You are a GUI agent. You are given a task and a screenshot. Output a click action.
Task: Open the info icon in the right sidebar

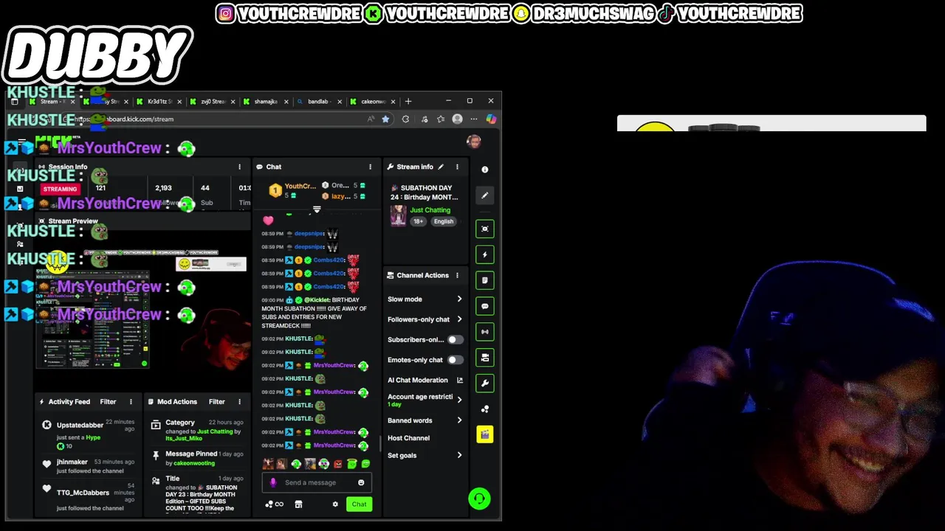(485, 170)
